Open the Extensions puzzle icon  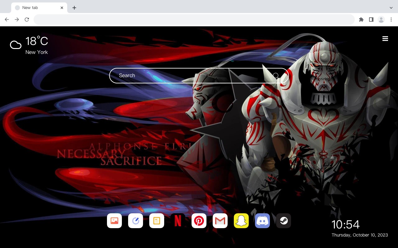pos(361,20)
